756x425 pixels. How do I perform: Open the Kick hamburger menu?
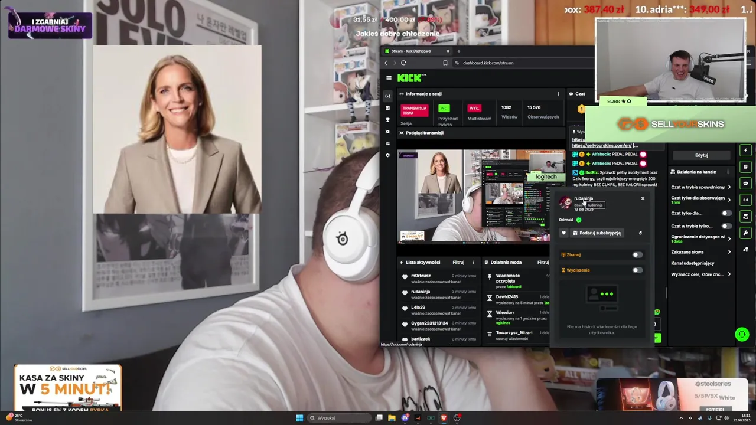(389, 78)
